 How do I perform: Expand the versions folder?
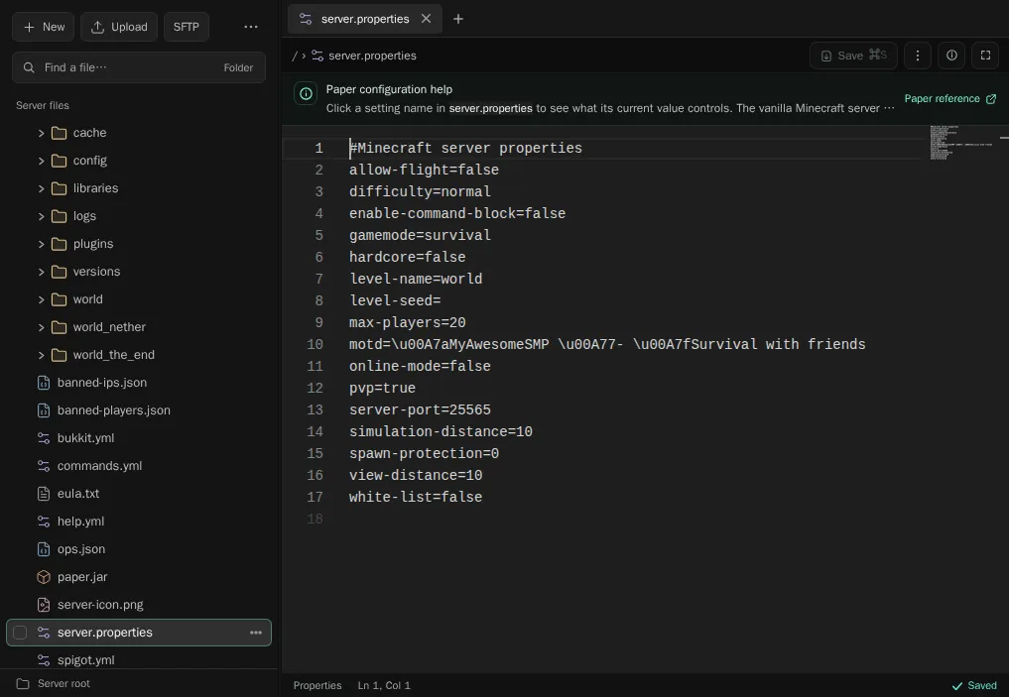42,272
